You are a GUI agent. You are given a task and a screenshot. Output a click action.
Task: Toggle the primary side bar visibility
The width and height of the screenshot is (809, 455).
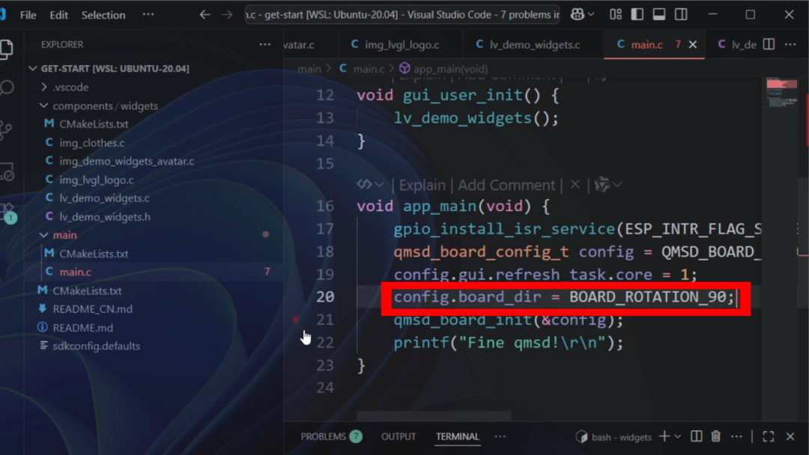click(637, 14)
